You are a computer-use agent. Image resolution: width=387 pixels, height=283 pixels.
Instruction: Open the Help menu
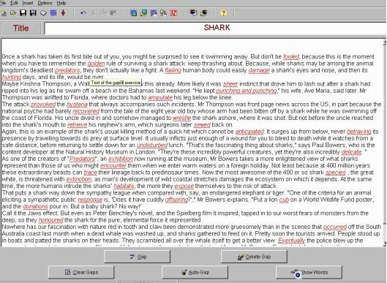(61, 3)
